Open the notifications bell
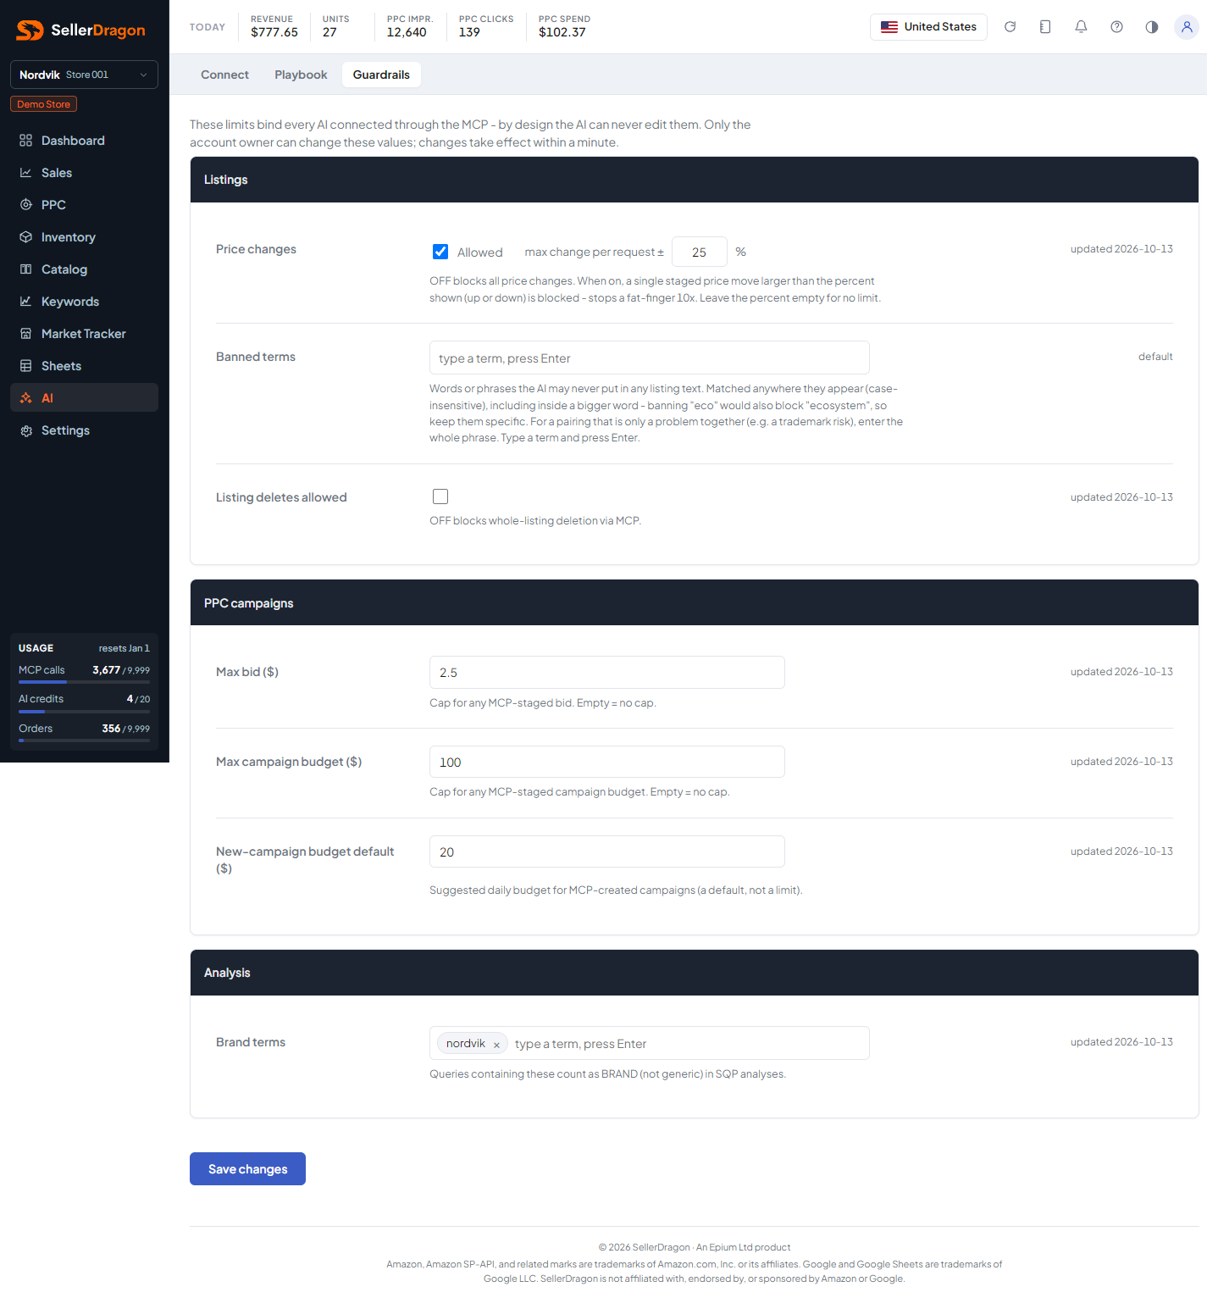Screen dimensions: 1207x1309 point(1081,27)
